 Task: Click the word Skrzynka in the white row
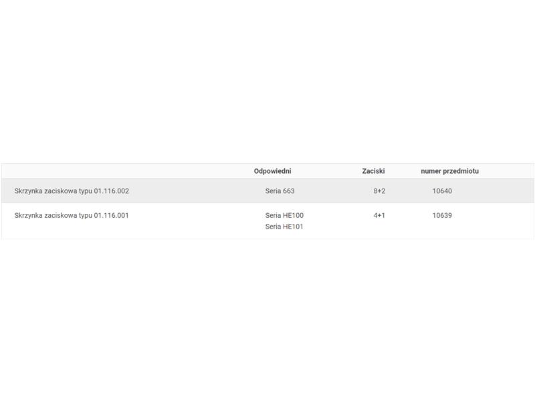28,215
